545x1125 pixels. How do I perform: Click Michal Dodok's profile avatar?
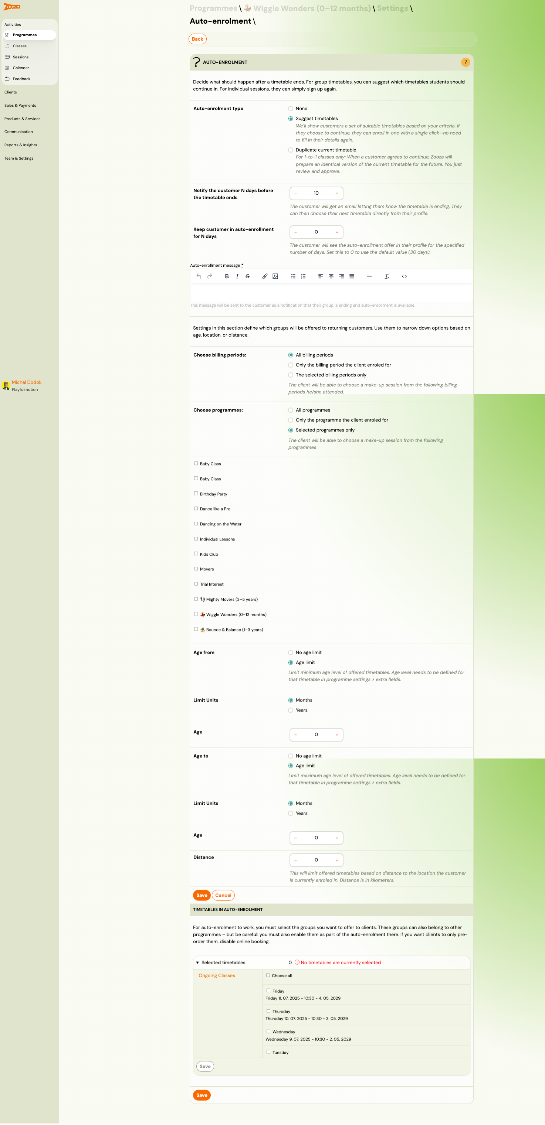(6, 386)
